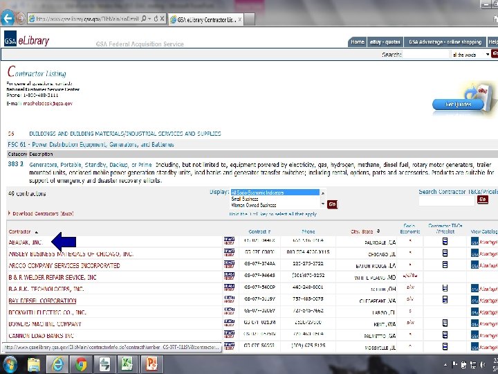Click the '49 contractors' count text
The width and height of the screenshot is (498, 374).
tap(27, 194)
